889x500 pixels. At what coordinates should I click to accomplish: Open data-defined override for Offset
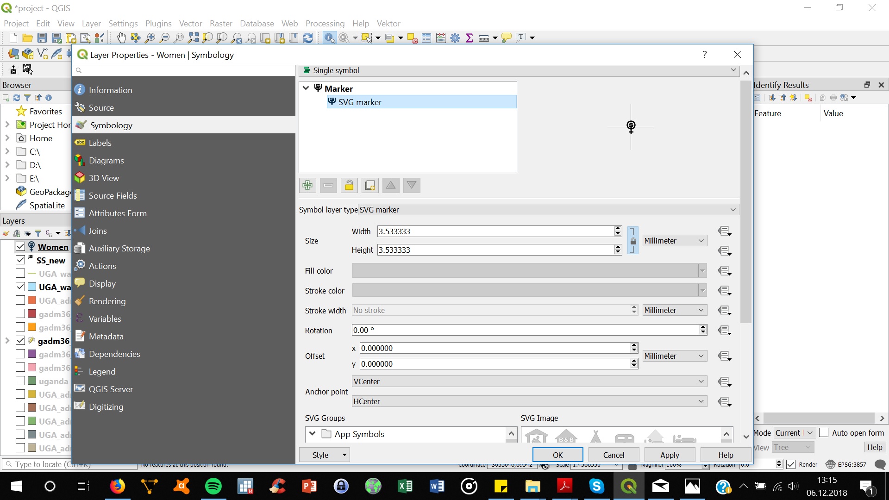pos(724,356)
